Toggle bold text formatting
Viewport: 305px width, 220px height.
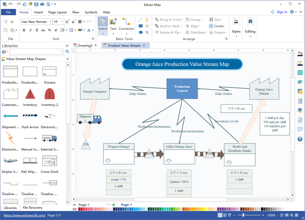(24, 30)
